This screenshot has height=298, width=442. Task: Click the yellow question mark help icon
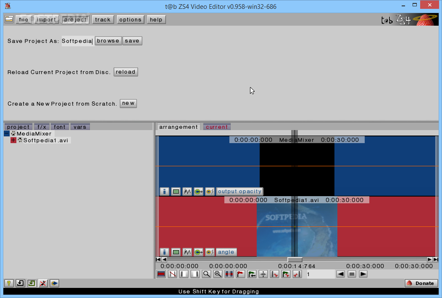click(x=9, y=283)
